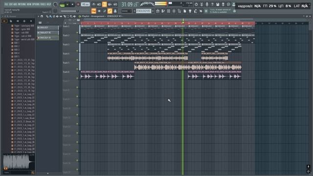Viewport: 313px width, 176px height.
Task: Toggle typing keyboard to piano icon
Action: [x=93, y=11]
